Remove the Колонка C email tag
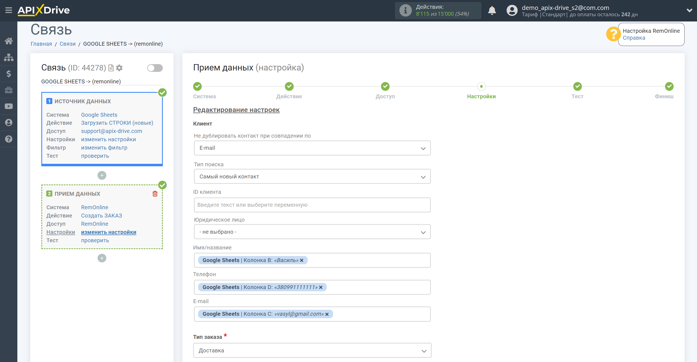The width and height of the screenshot is (697, 362). [327, 314]
